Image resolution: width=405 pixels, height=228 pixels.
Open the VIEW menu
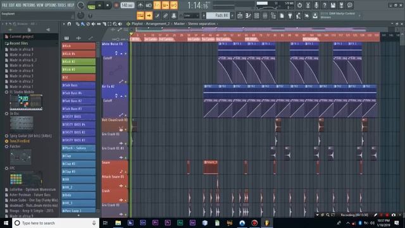pos(40,5)
